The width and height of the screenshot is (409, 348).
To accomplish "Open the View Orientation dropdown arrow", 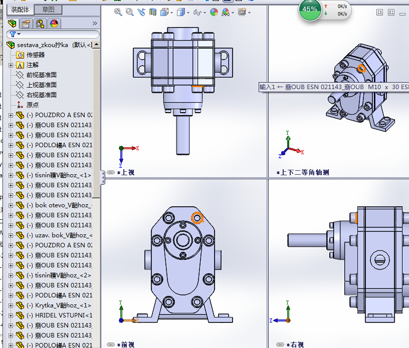I will pos(171,13).
